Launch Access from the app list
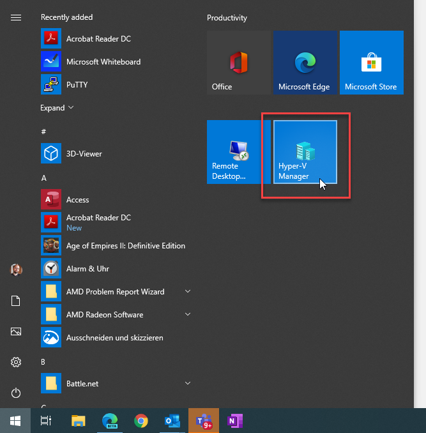Image resolution: width=426 pixels, height=433 pixels. 116,199
